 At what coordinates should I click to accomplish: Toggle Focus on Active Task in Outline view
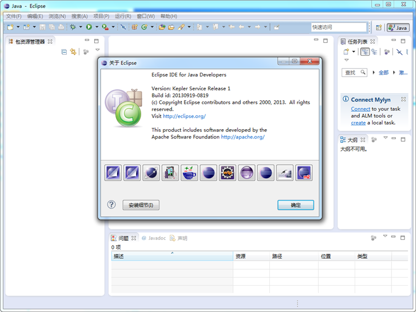[x=374, y=139]
